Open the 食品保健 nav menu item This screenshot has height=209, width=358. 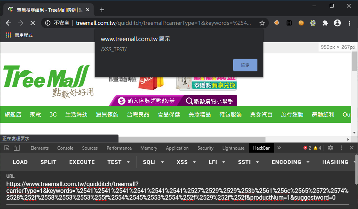tap(169, 115)
